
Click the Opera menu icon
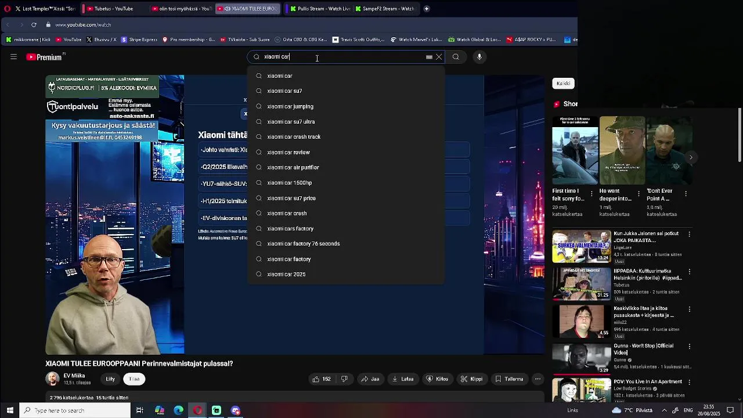tap(6, 9)
